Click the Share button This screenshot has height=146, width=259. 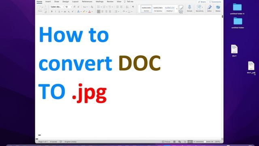pos(202,2)
